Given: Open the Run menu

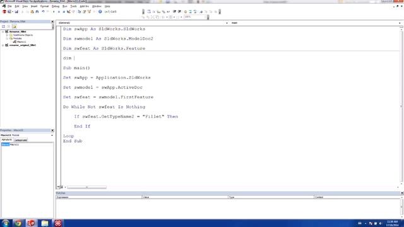Looking at the screenshot, I should coord(65,6).
